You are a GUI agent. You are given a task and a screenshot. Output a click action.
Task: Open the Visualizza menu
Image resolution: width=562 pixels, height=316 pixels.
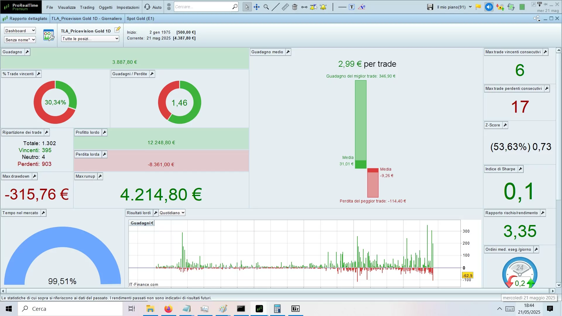[x=67, y=7]
